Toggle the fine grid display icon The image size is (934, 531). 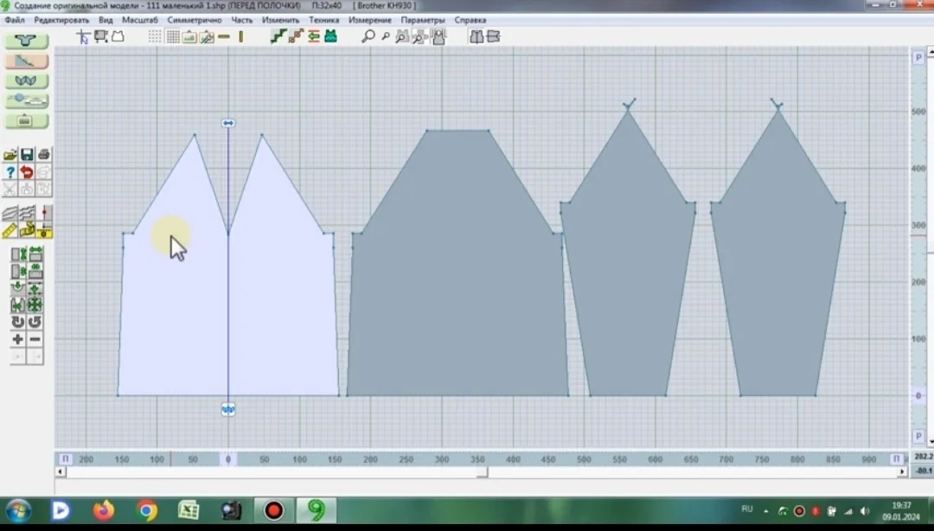173,37
